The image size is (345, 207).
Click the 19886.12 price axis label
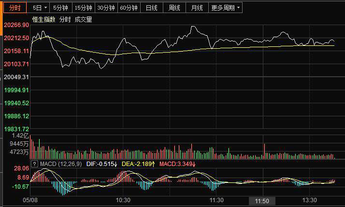point(16,116)
